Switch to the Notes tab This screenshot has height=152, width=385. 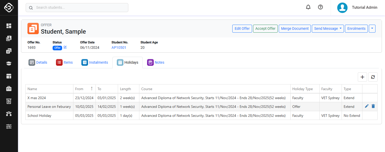pyautogui.click(x=156, y=62)
